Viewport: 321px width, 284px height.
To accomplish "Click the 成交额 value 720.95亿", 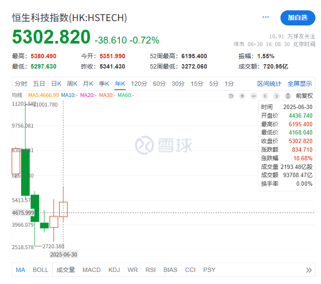I will pos(276,66).
